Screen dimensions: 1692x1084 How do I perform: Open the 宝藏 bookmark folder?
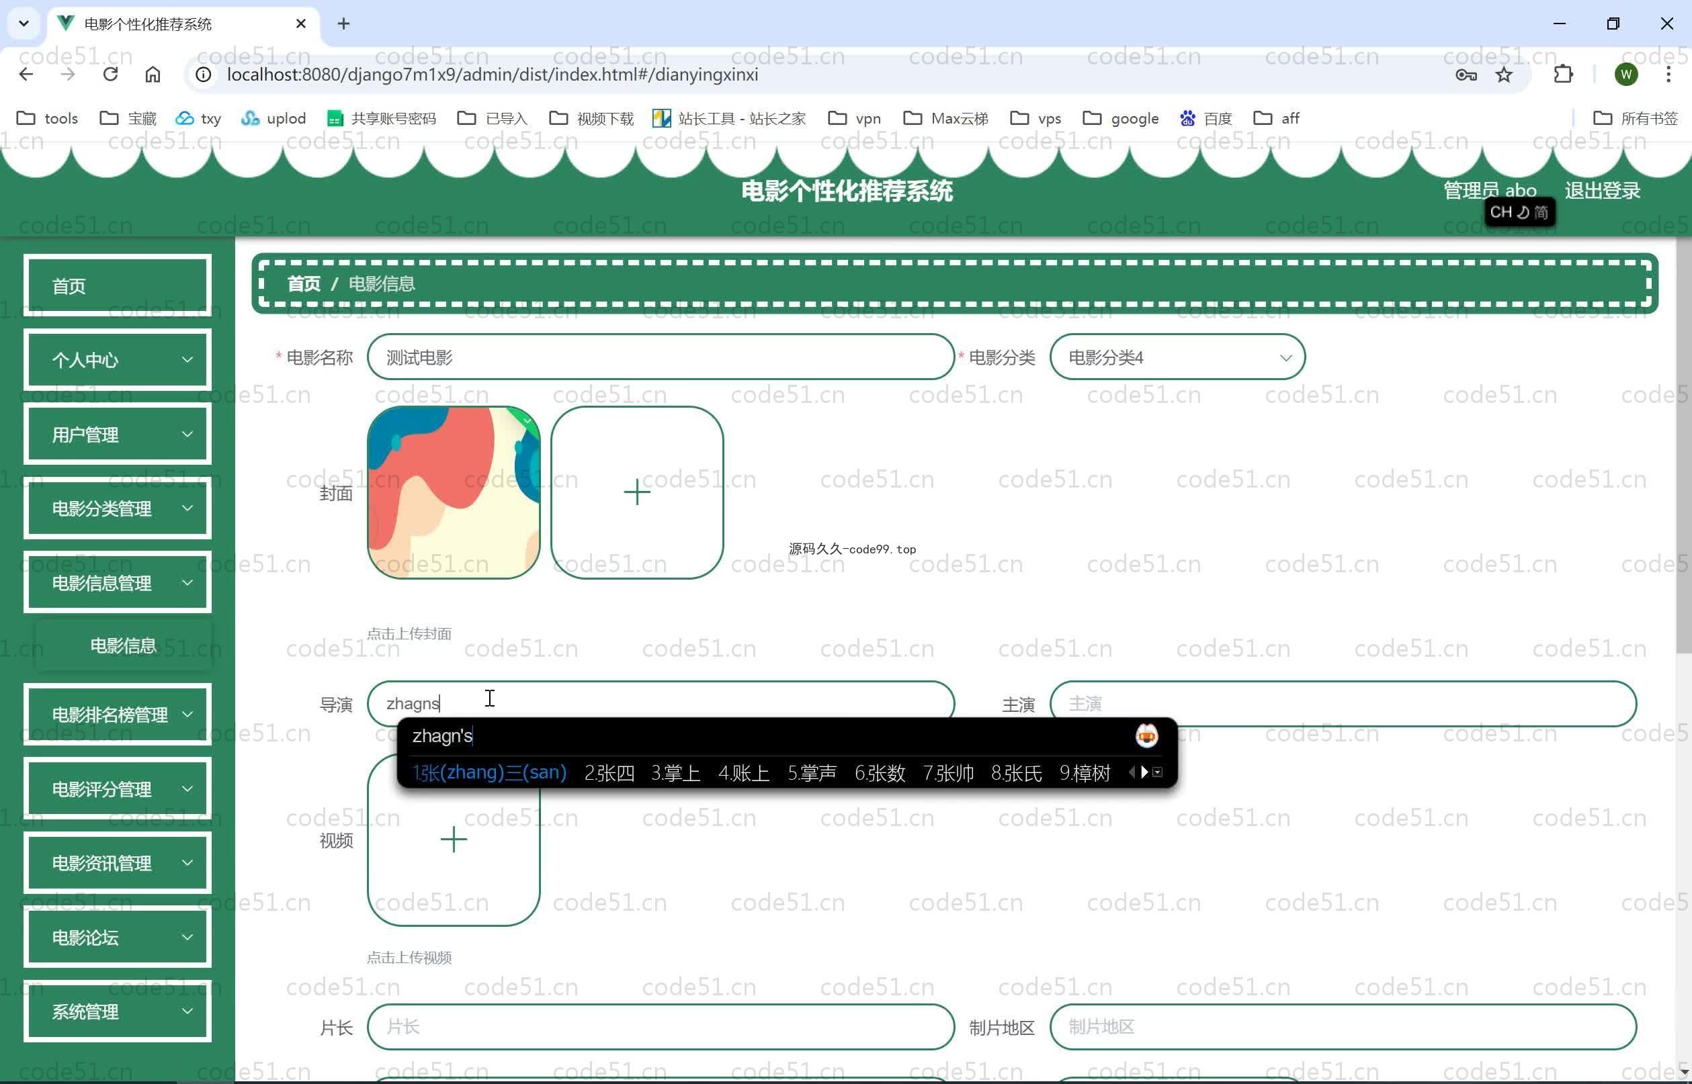(x=128, y=118)
